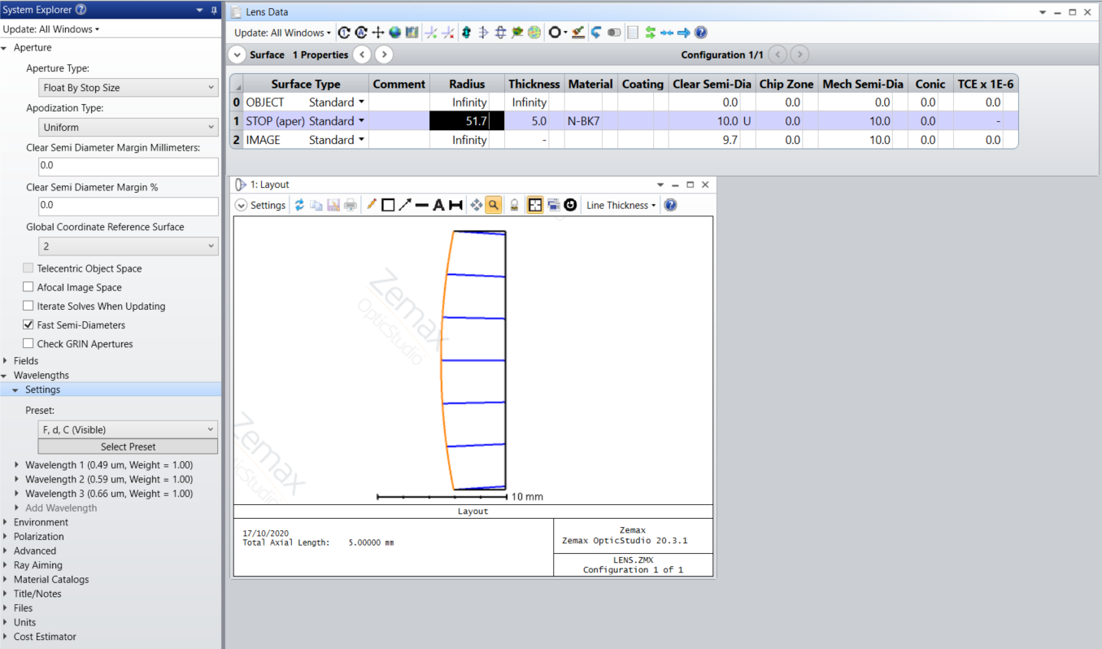Open Update: All Windows dropdown in Lens Data
This screenshot has height=649, width=1102.
pos(282,33)
